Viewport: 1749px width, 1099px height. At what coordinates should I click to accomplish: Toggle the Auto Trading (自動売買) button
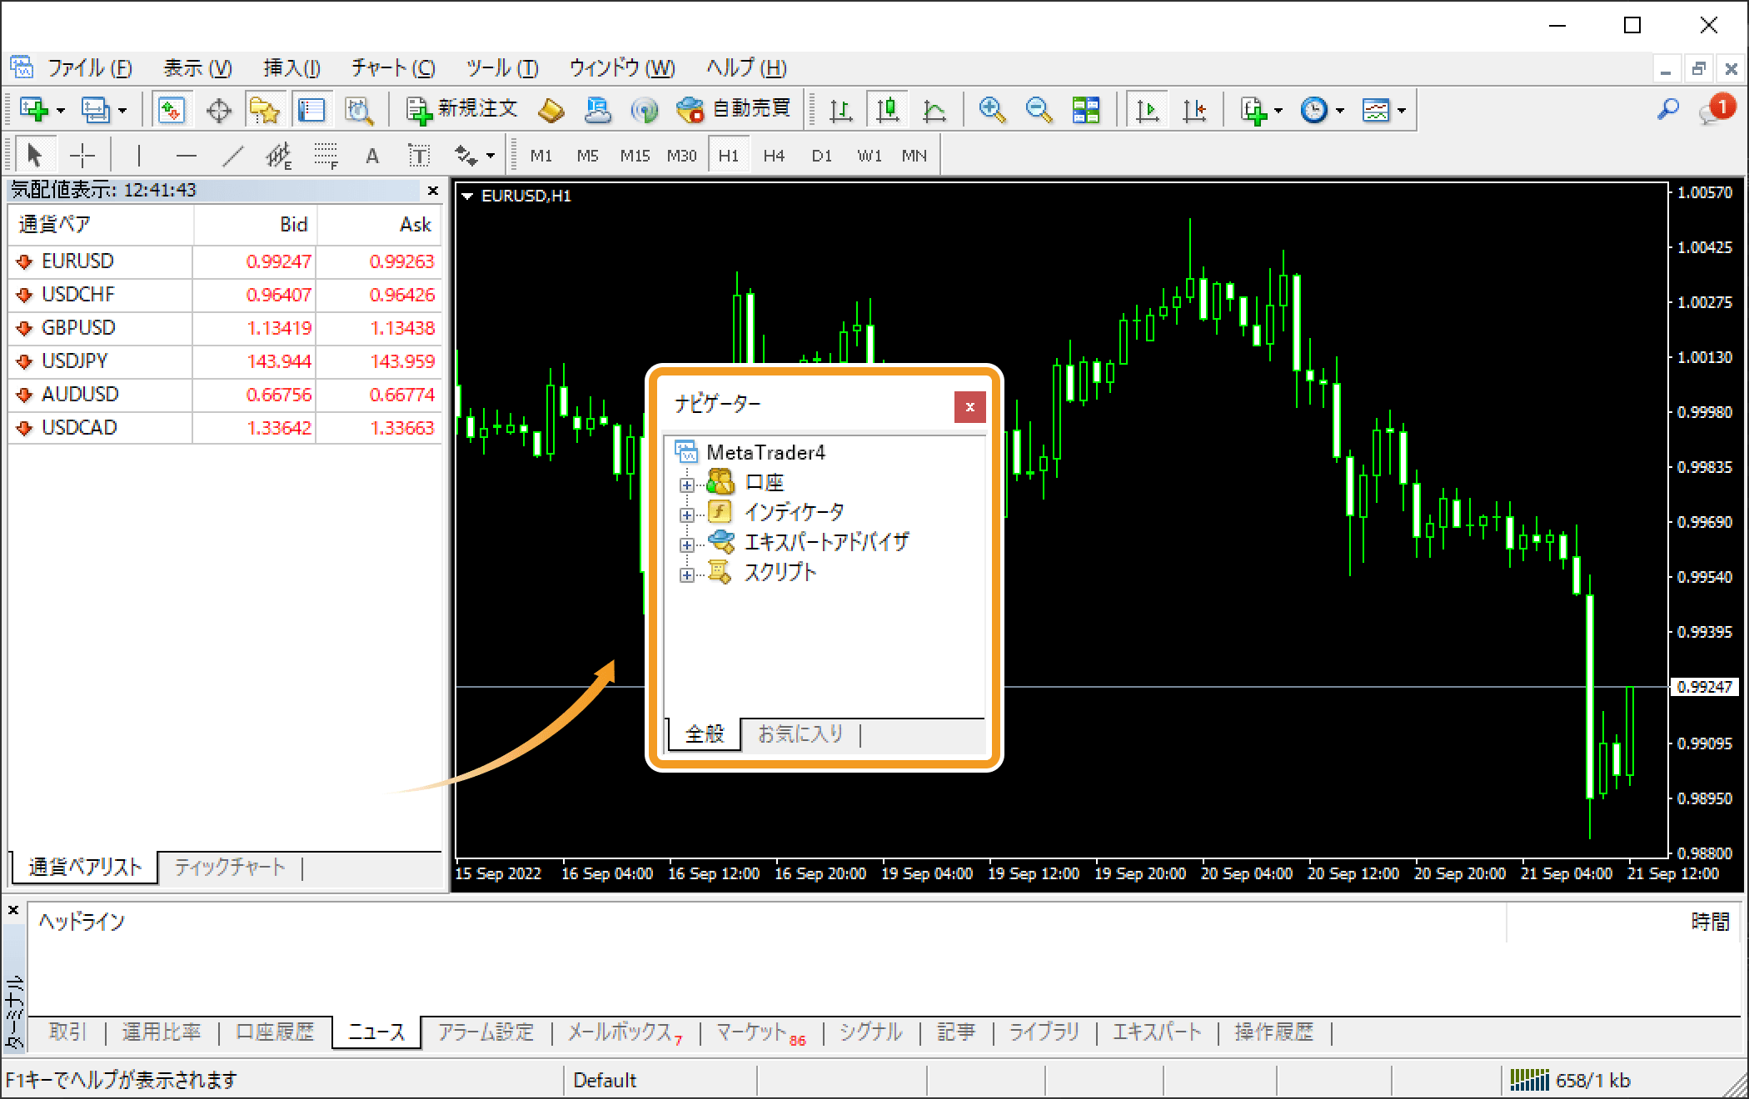(733, 109)
